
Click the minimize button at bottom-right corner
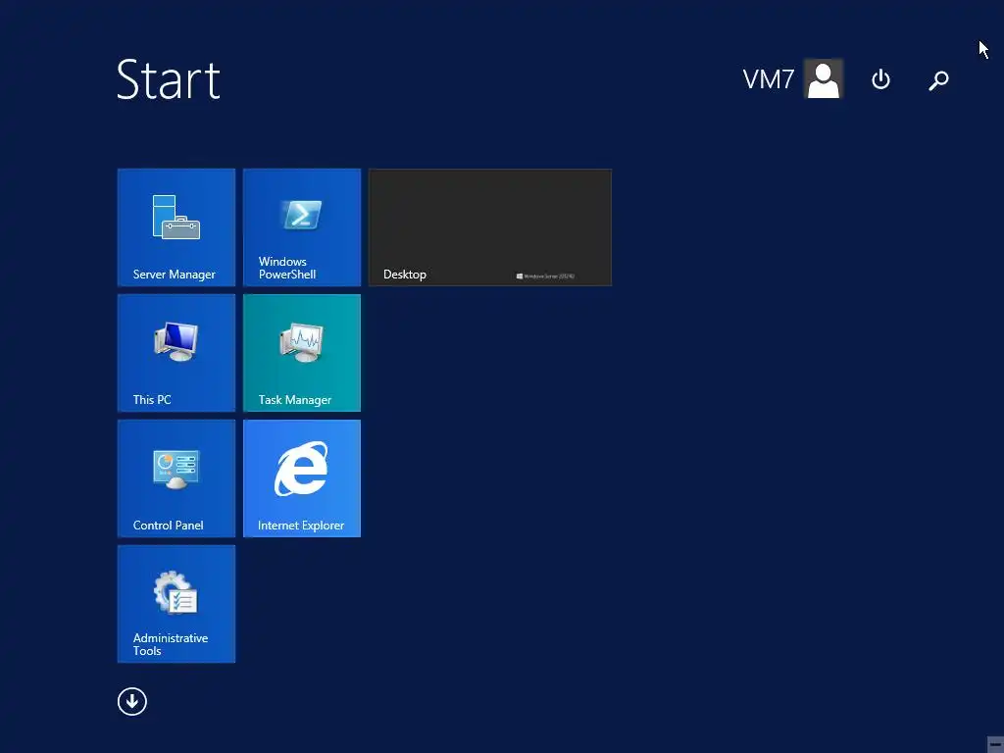995,744
